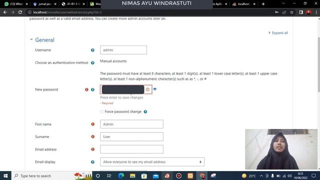
Task: Open help for authentication method
Action: click(x=92, y=63)
